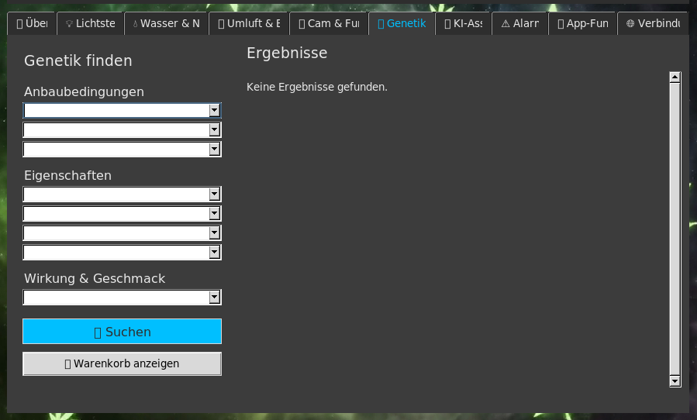697x420 pixels.
Task: Open the Wasser & N tab
Action: click(x=166, y=23)
